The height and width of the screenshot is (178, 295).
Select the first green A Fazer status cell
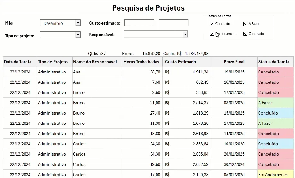[x=275, y=103]
